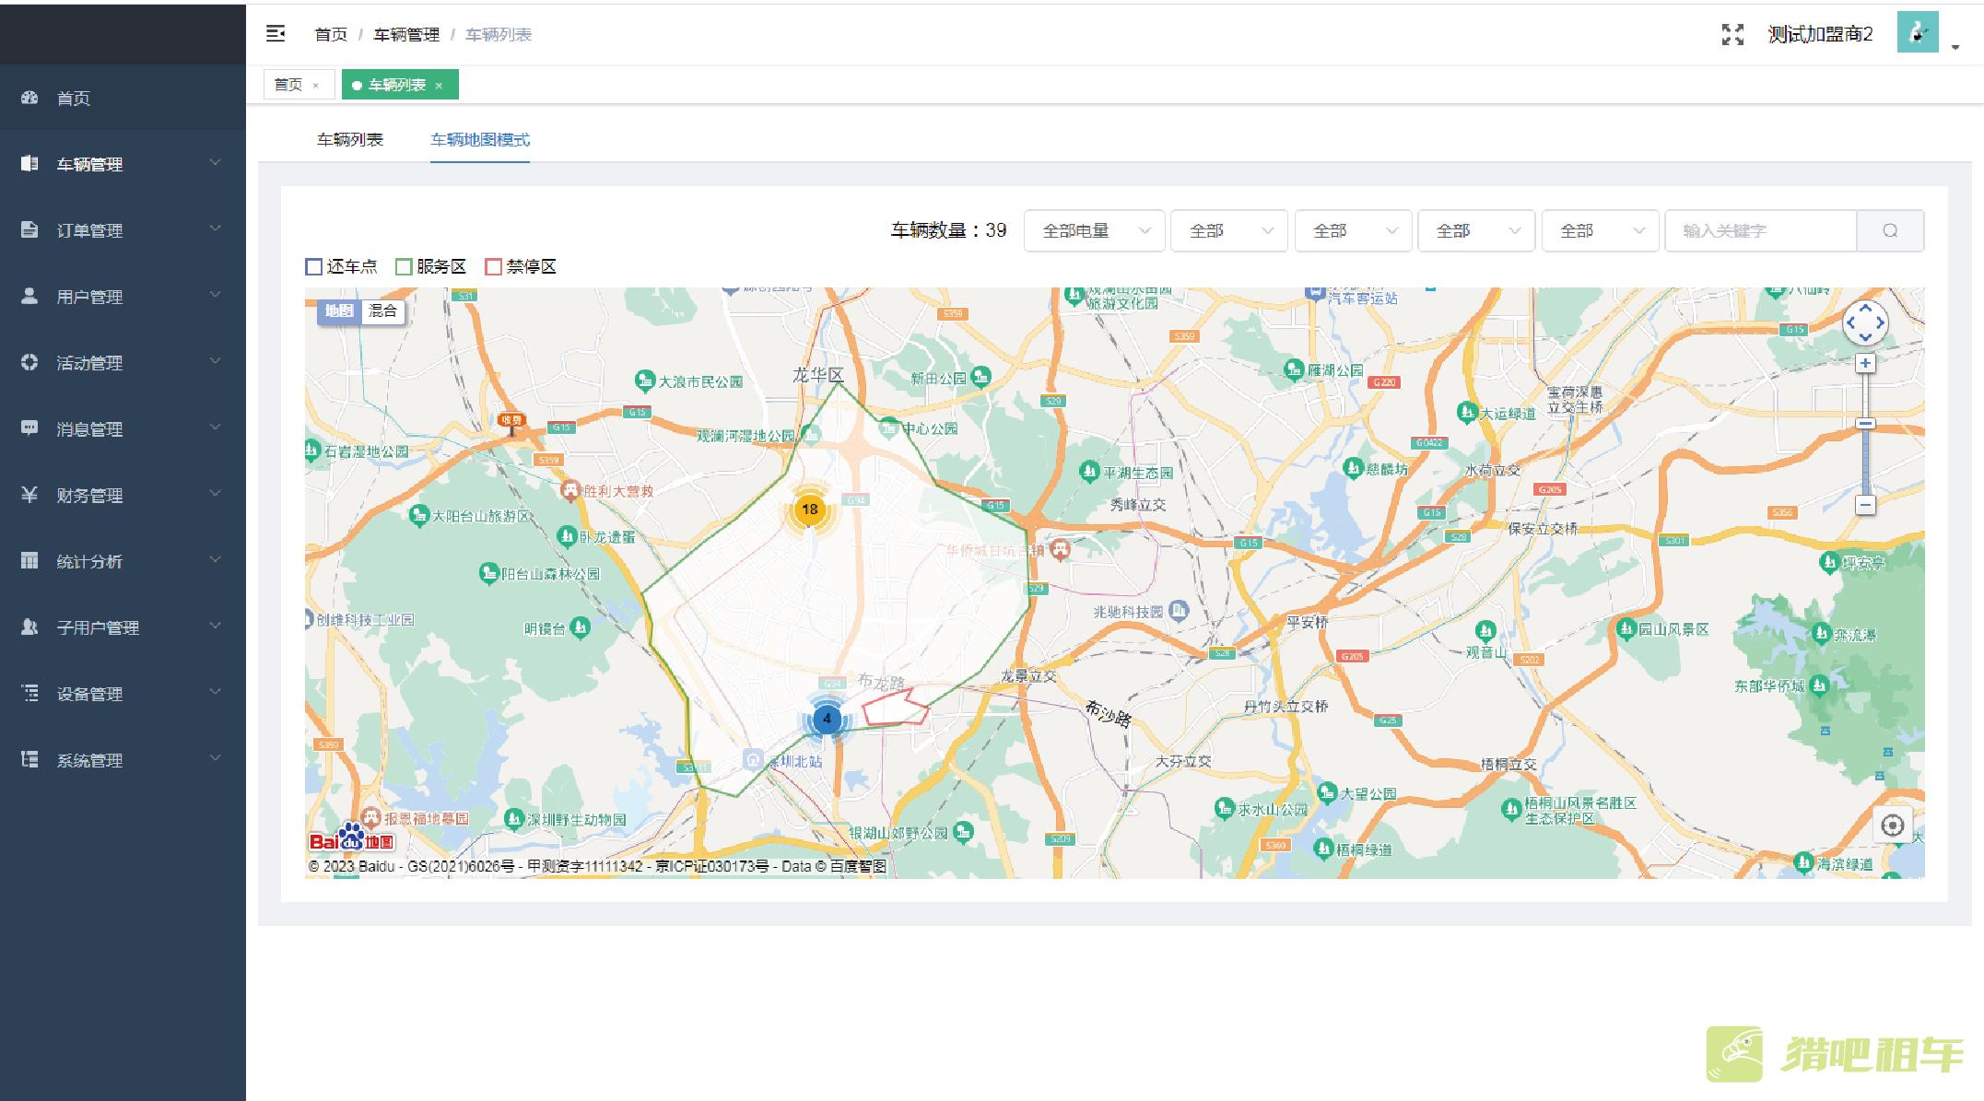Viewport: 1984px width, 1101px height.
Task: Open the account dropdown caret
Action: pos(1955,47)
